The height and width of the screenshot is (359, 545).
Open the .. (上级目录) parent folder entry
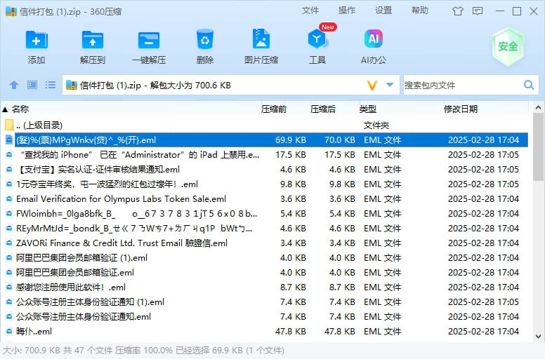point(42,125)
